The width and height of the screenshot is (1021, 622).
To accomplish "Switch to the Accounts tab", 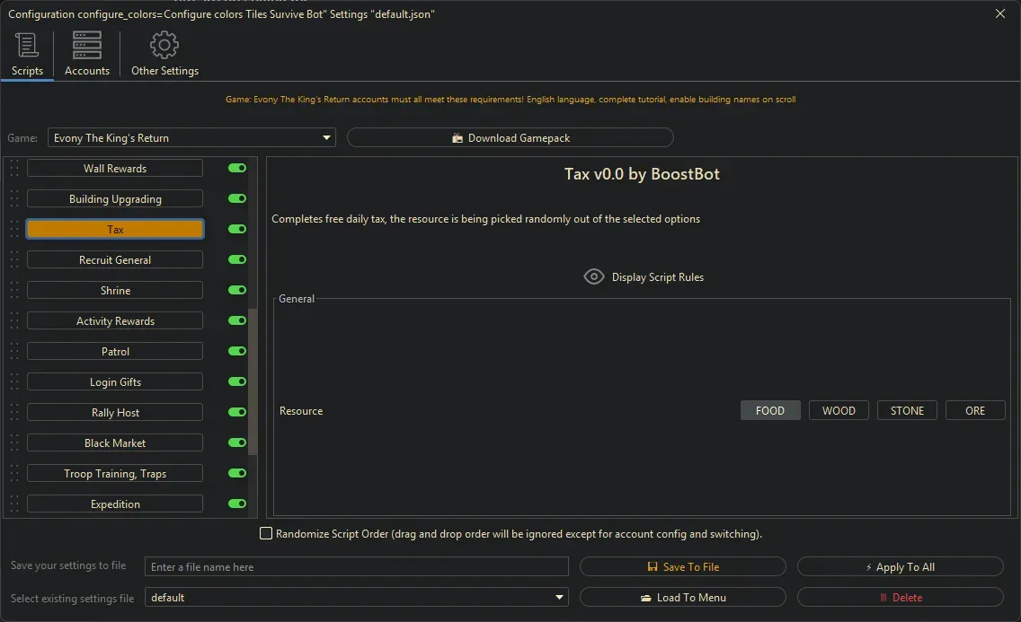I will click(86, 54).
